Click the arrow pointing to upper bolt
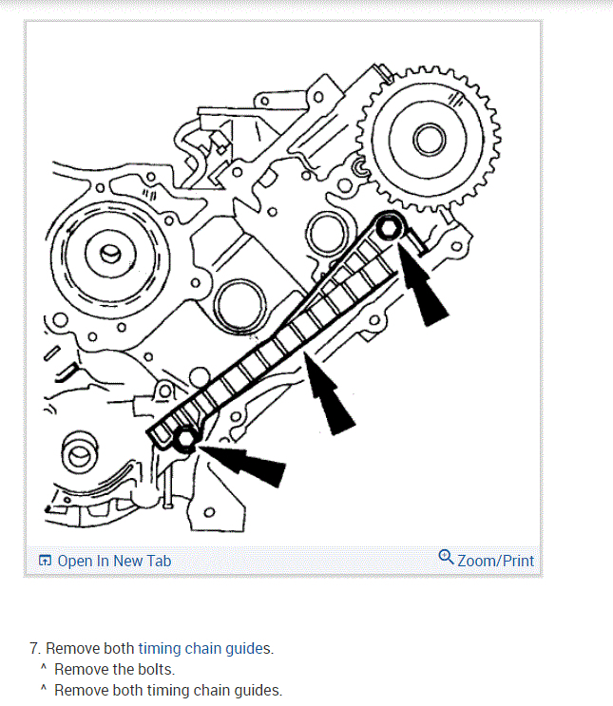 (421, 284)
